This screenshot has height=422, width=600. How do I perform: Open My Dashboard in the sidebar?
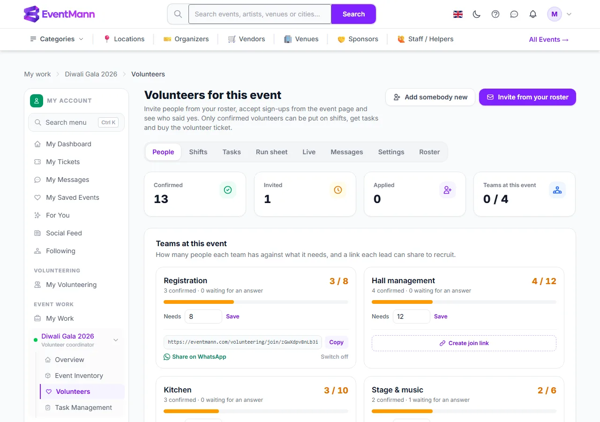pyautogui.click(x=76, y=144)
